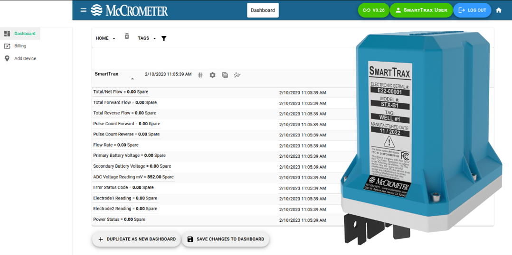This screenshot has height=255, width=512.
Task: Expand the HOME dashboard dropdown
Action: click(105, 38)
